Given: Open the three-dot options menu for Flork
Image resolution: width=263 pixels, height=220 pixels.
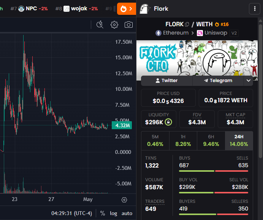Looking at the screenshot, I should [255, 9].
